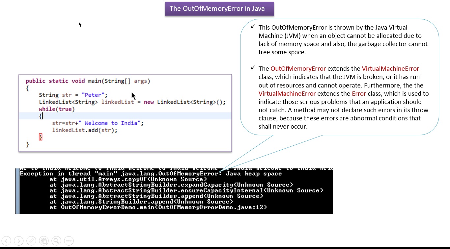The image size is (450, 249).
Task: Click the 'AbstractStringBuilder.append' stack trace line
Action: pos(156,196)
